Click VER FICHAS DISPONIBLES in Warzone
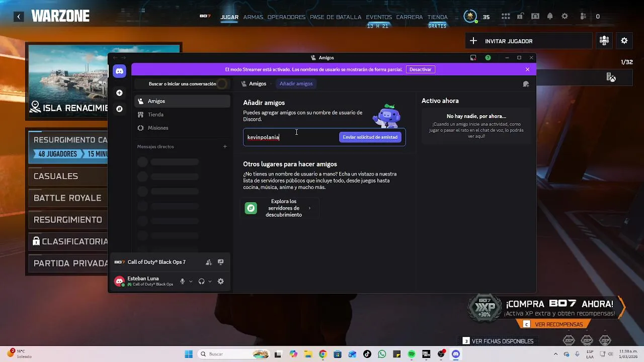This screenshot has height=362, width=644. (x=498, y=341)
